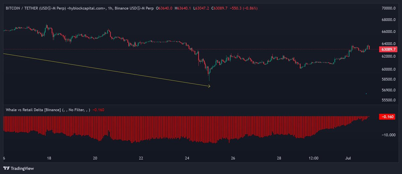Select the L63047.2 low price value
Viewport: 402px width, 174px height.
point(201,8)
